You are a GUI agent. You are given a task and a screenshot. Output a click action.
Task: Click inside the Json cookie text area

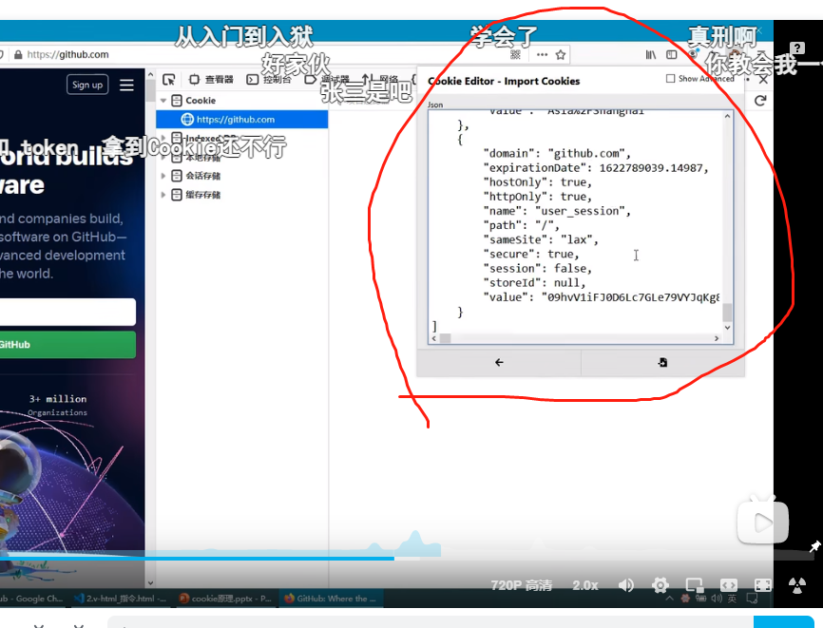click(575, 221)
